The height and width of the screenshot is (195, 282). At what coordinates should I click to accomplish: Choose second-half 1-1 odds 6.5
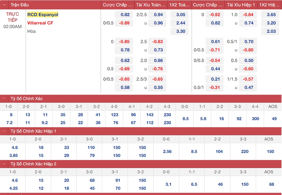point(194,184)
